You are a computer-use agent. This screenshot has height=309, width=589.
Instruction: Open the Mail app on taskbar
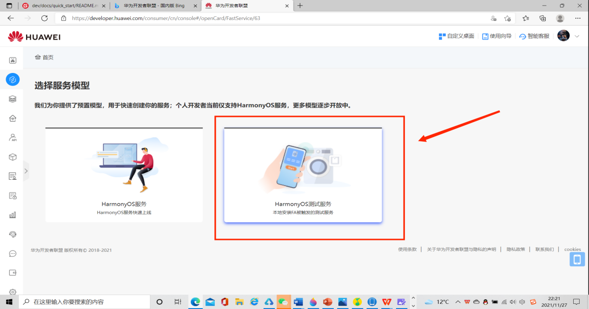pos(210,302)
